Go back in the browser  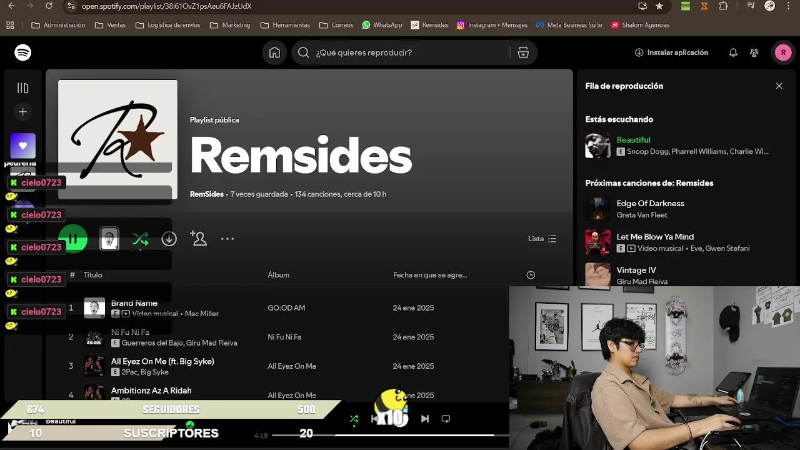11,6
